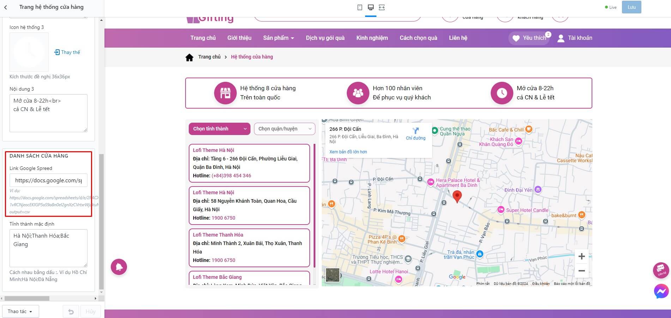Select the Lofi Theme Thanh Hóa store card

[249, 248]
